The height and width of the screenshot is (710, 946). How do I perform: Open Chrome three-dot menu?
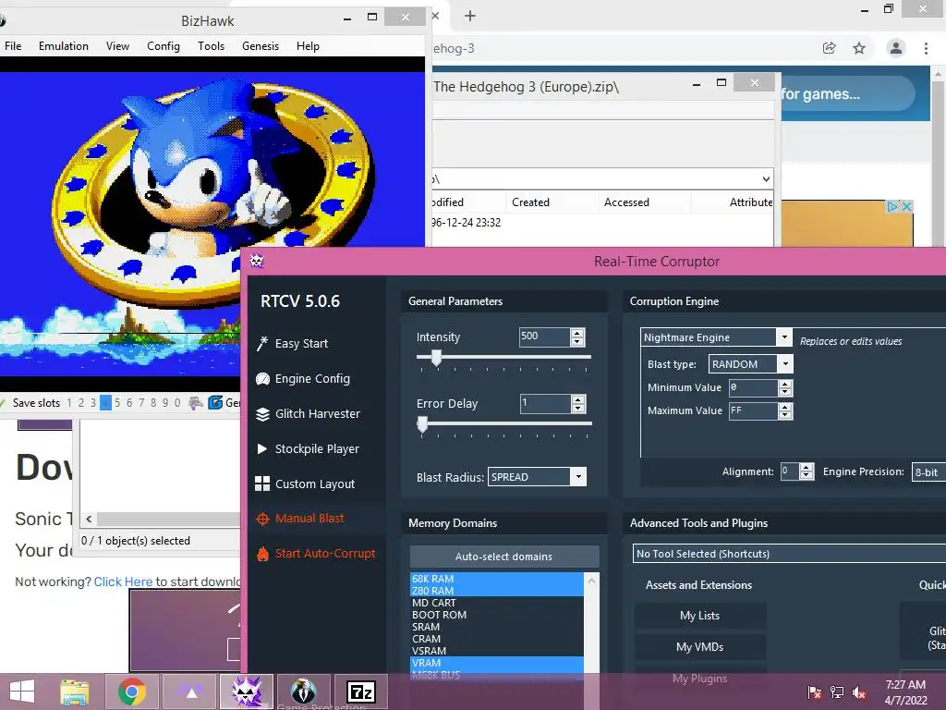(x=926, y=48)
